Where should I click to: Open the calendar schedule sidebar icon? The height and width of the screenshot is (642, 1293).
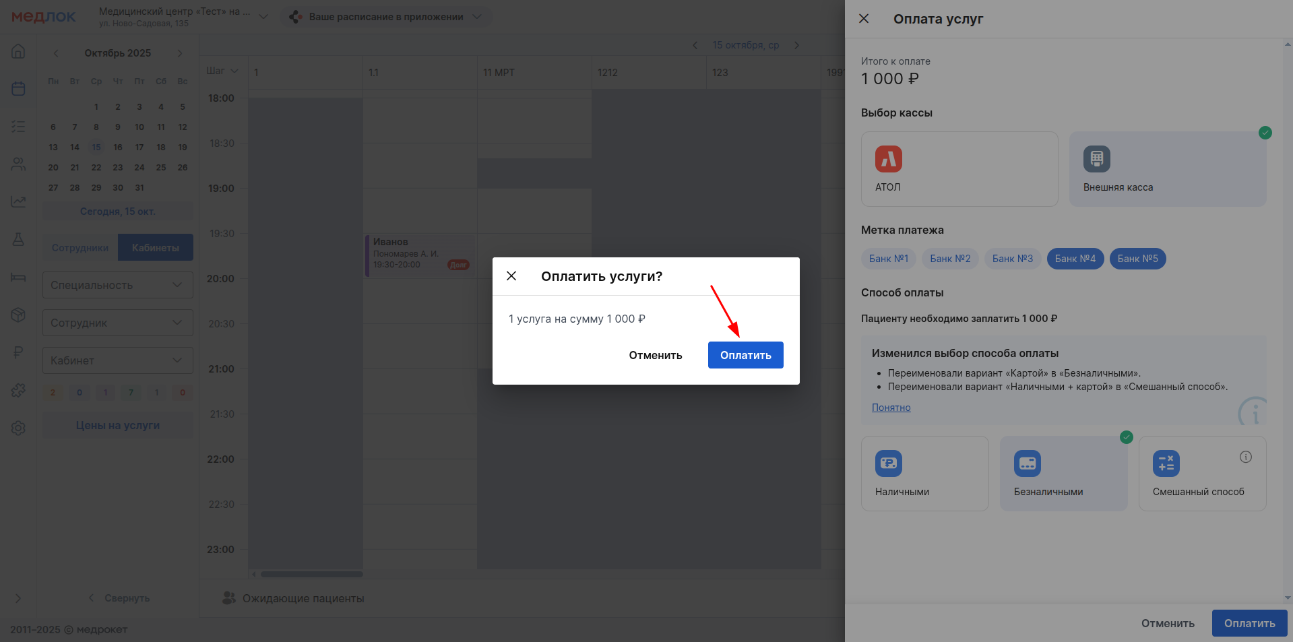click(18, 89)
